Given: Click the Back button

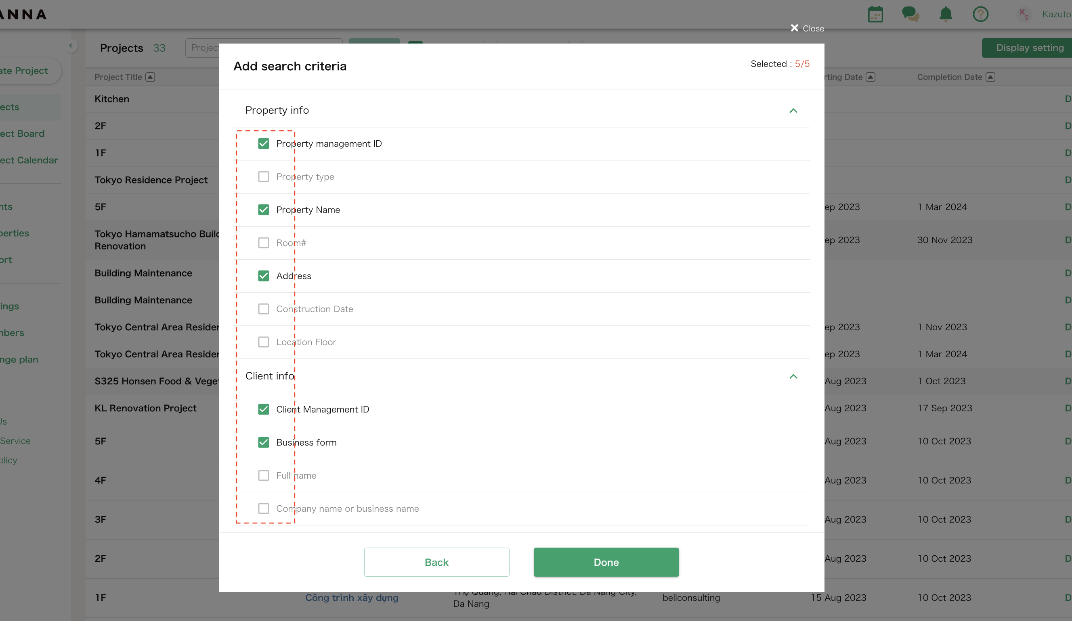Looking at the screenshot, I should point(436,562).
